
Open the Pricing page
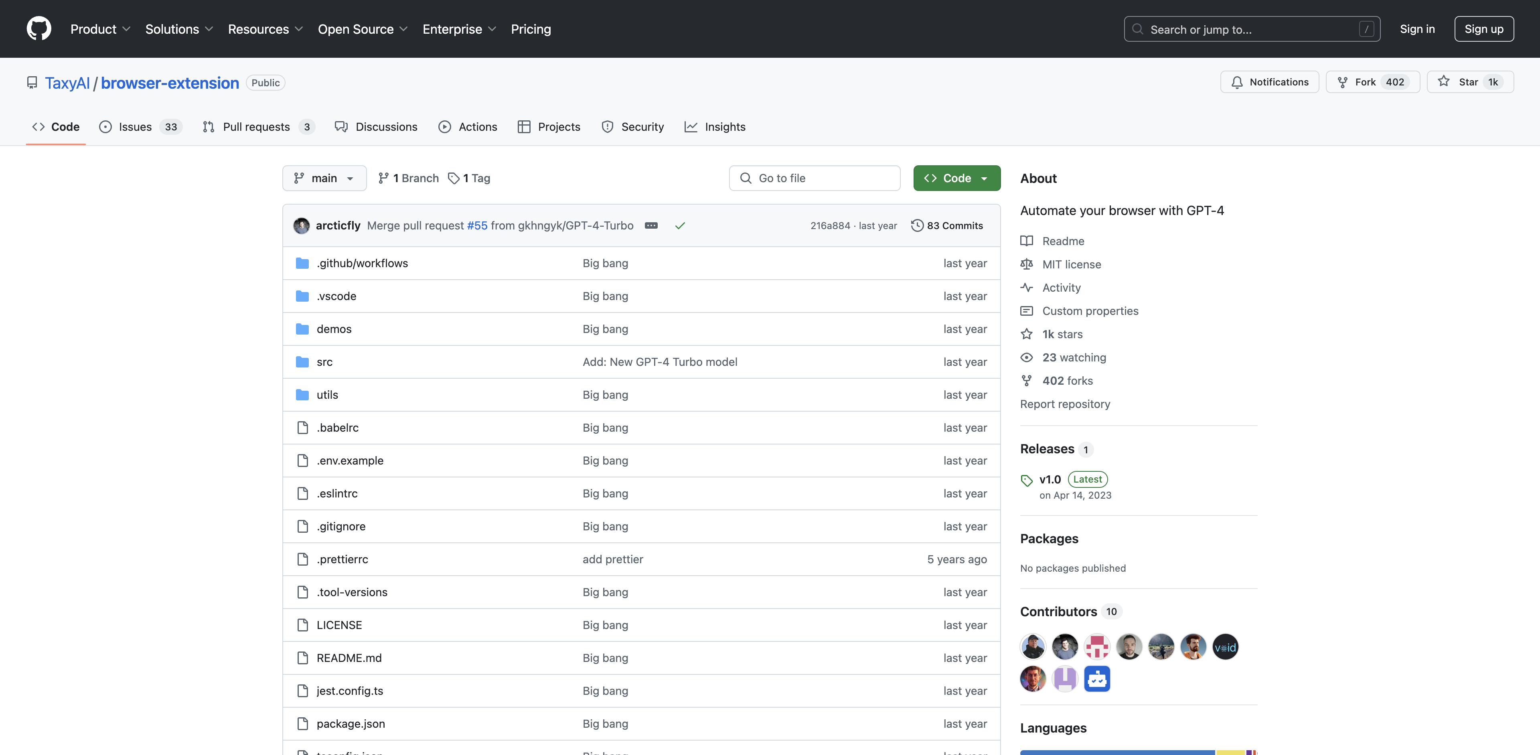531,29
